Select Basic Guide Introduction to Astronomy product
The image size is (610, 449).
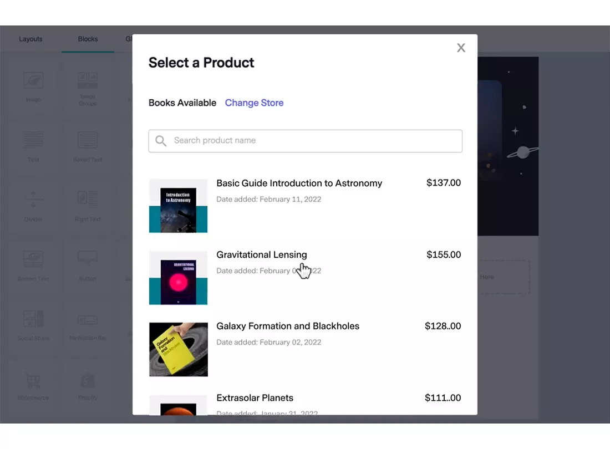(x=299, y=183)
